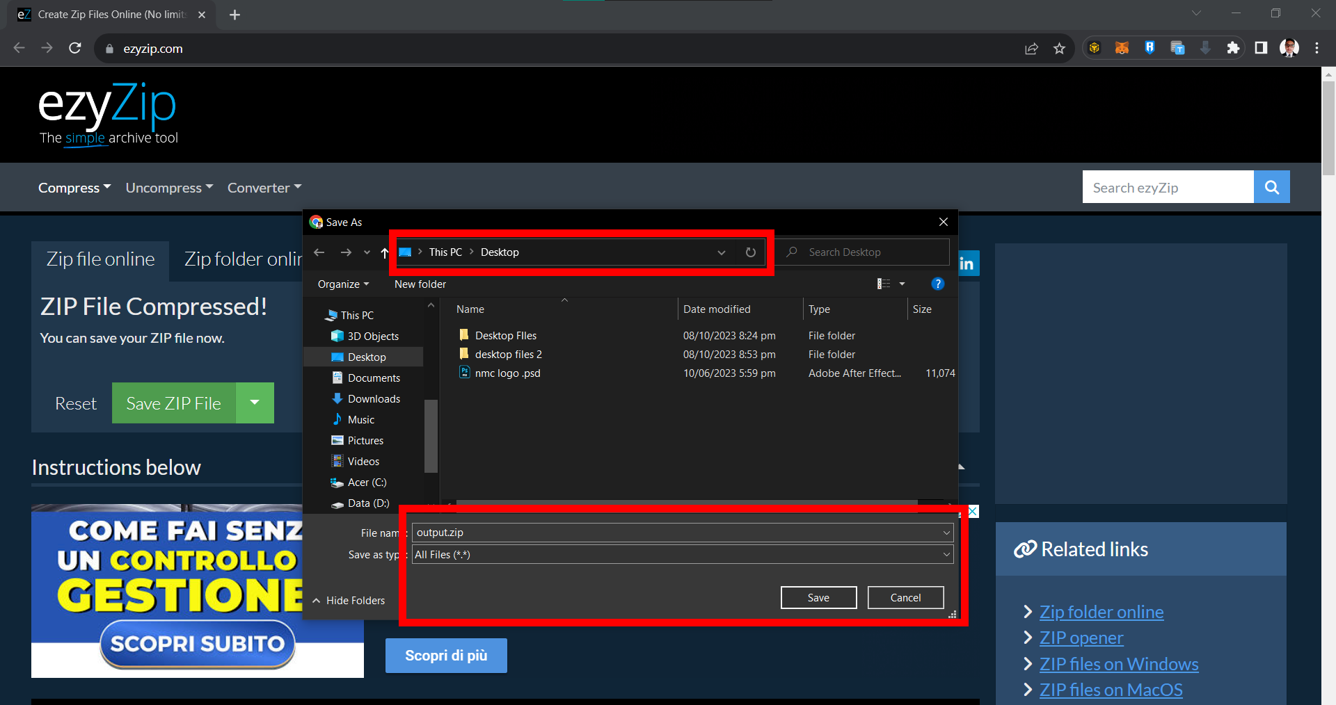The height and width of the screenshot is (705, 1336).
Task: Select the Create Zip Files Online browser tab
Action: [111, 15]
